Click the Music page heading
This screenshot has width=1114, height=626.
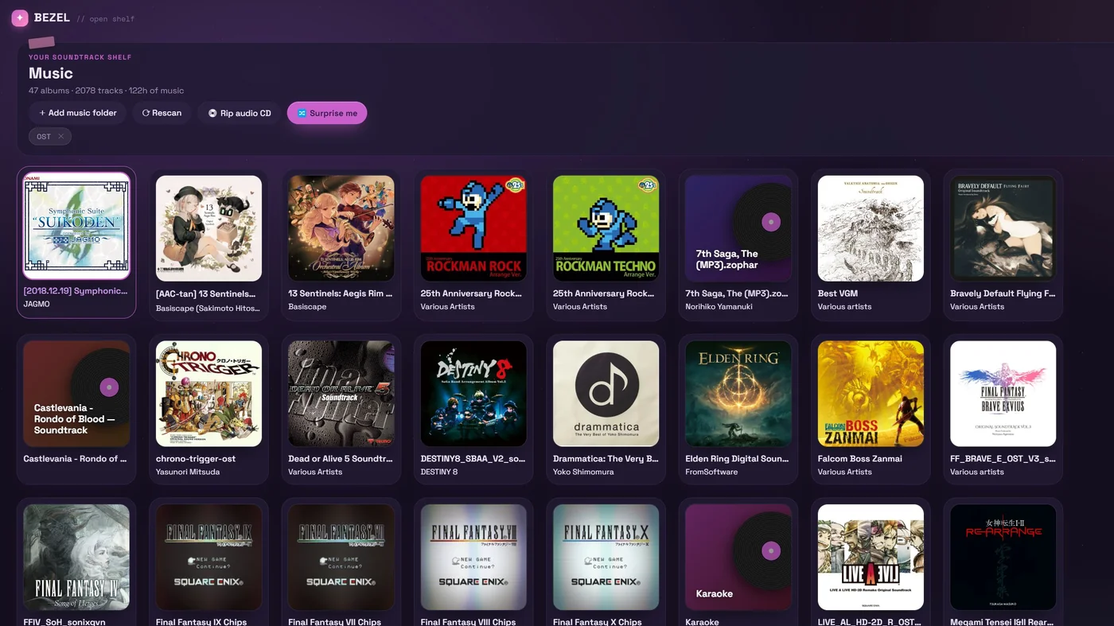click(51, 73)
